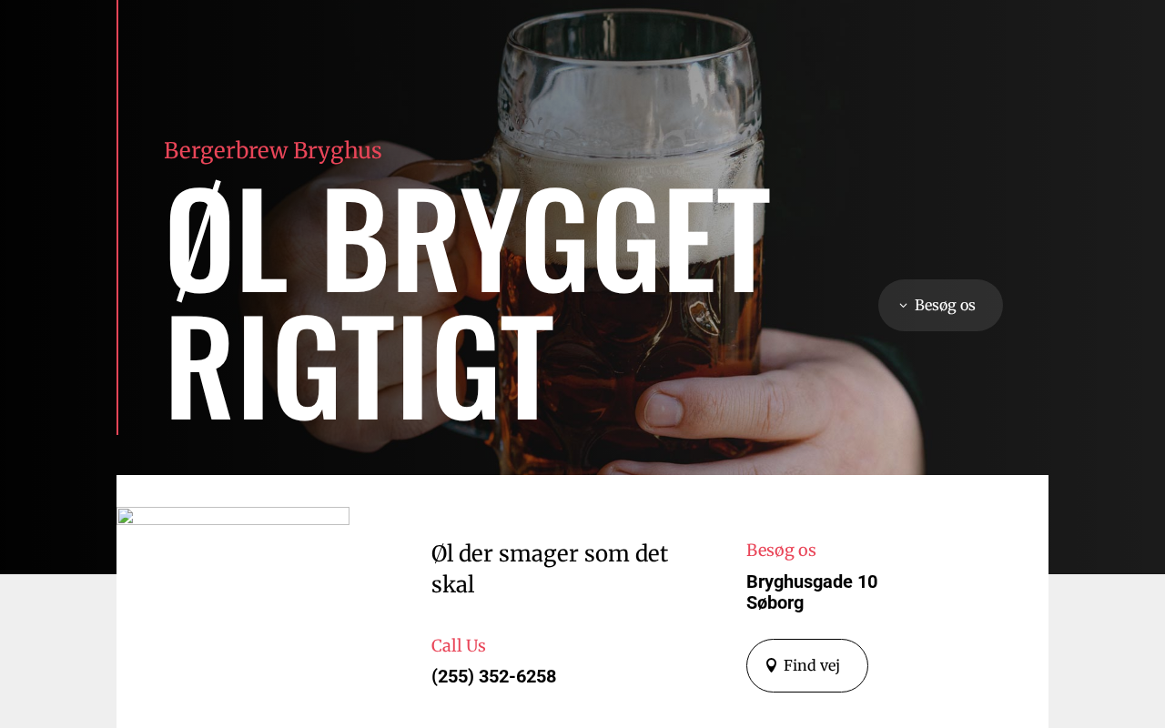The width and height of the screenshot is (1165, 728).
Task: Click the ØL BRYGGET headline line
Action: 467,241
